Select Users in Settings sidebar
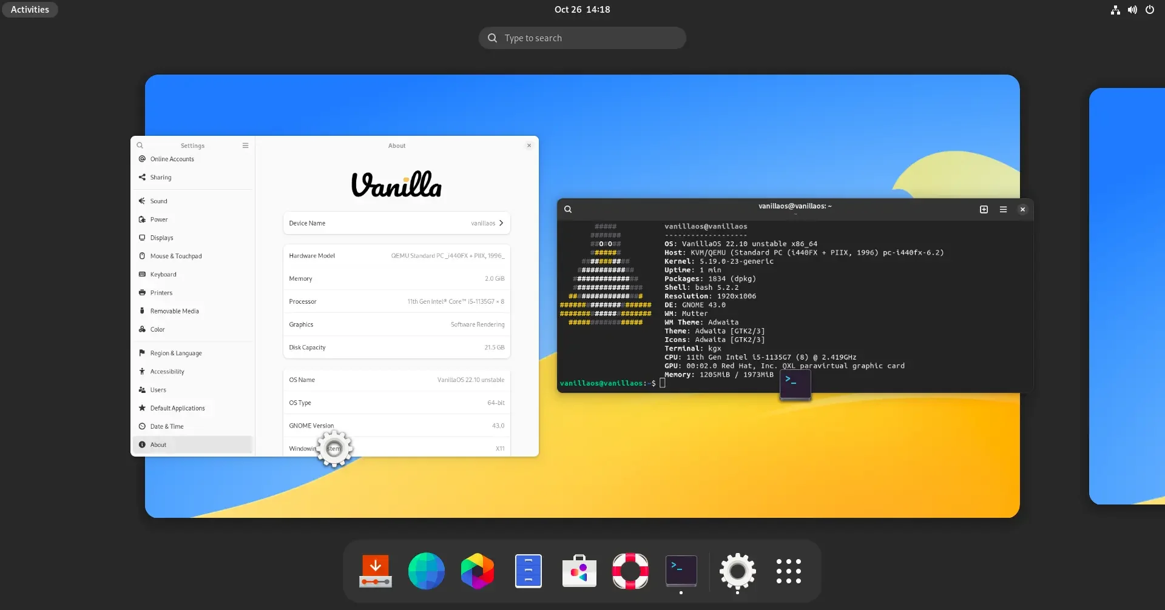 193,390
